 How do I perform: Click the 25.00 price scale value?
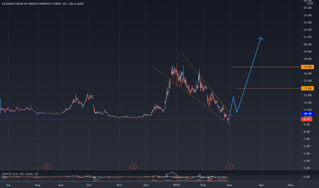click(x=307, y=8)
